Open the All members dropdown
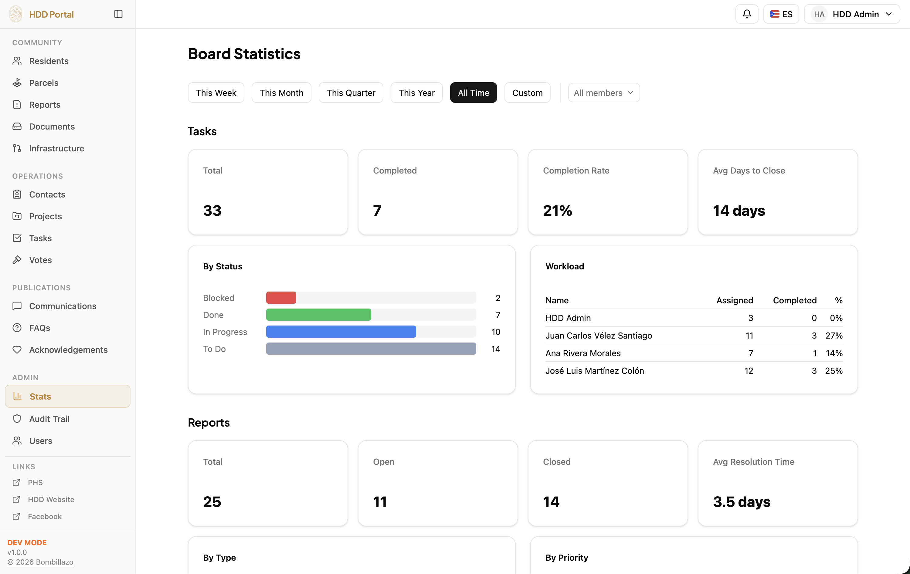The width and height of the screenshot is (910, 574). pos(604,93)
